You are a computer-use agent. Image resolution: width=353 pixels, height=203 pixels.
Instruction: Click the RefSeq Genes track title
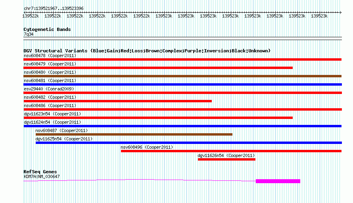40,172
